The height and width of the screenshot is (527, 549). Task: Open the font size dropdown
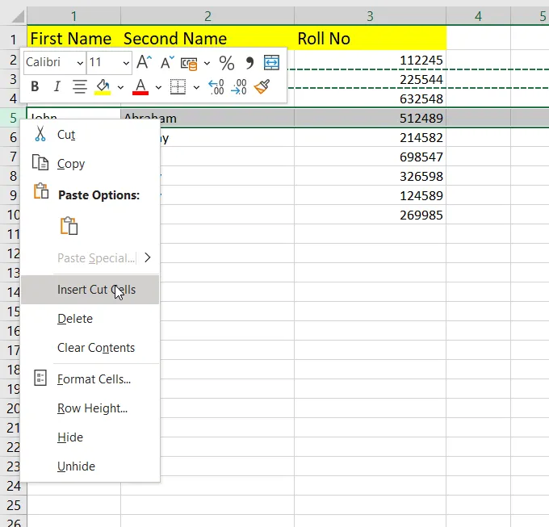(126, 62)
